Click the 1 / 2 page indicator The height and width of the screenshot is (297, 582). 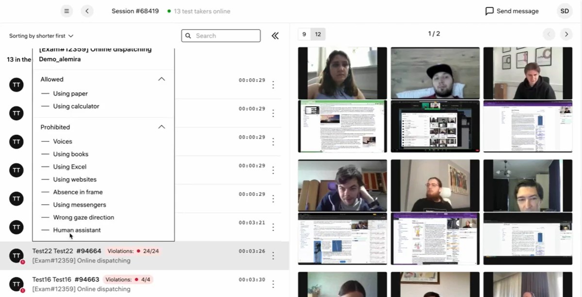click(434, 34)
